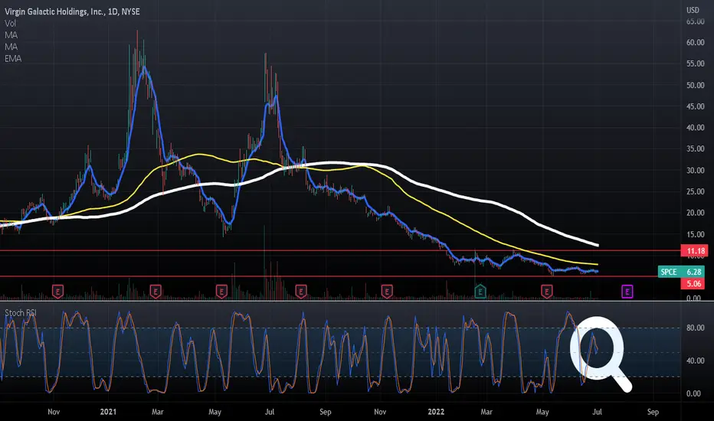Viewport: 714px width, 421px height.
Task: Click the 55.00 price axis value
Action: [x=696, y=64]
